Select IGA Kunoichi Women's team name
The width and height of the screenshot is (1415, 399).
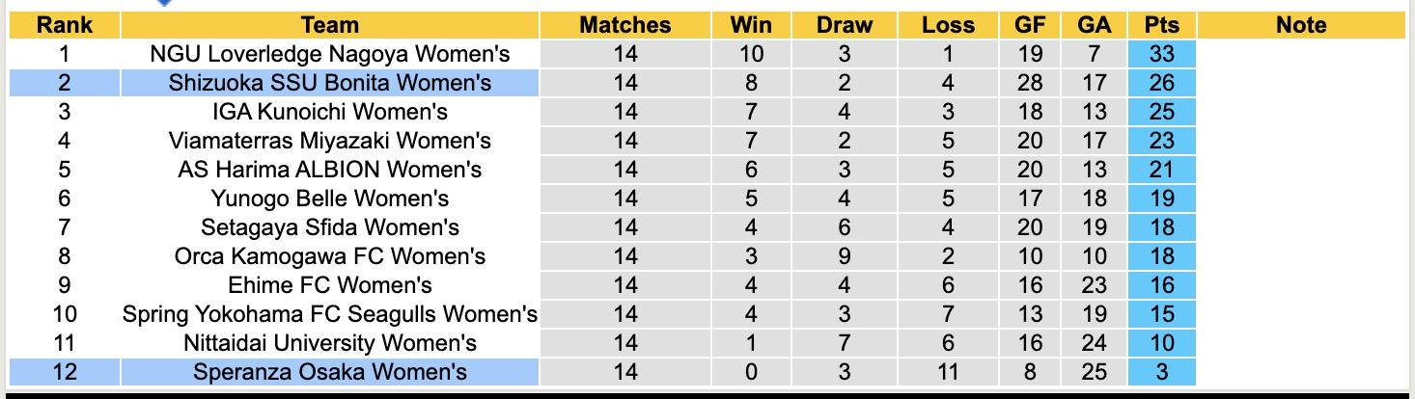tap(330, 113)
